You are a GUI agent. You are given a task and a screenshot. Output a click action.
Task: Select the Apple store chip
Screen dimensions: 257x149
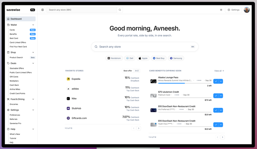point(143,58)
